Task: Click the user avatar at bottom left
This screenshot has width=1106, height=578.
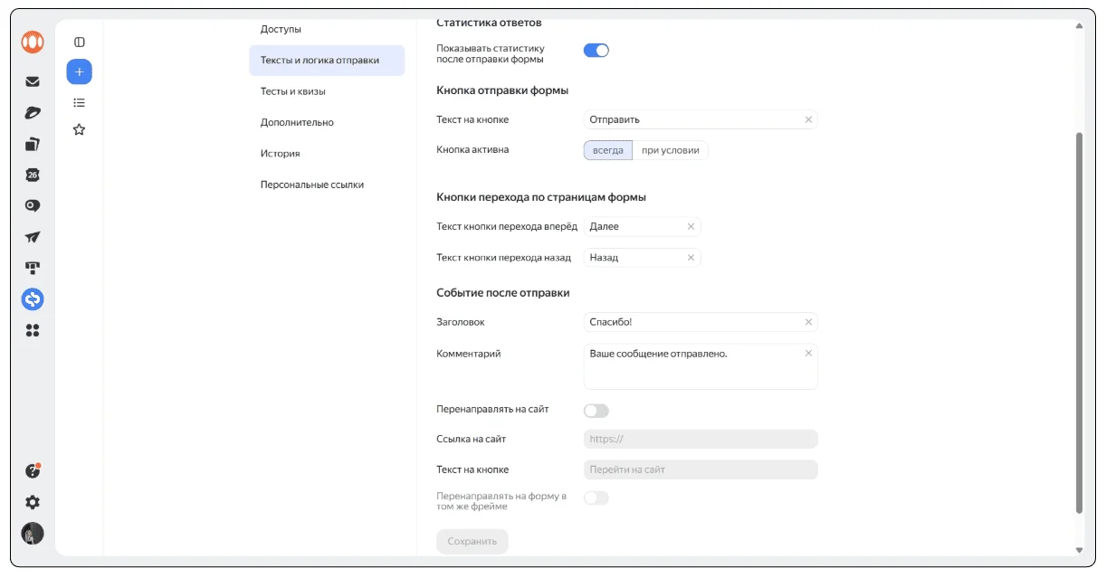Action: [x=33, y=534]
